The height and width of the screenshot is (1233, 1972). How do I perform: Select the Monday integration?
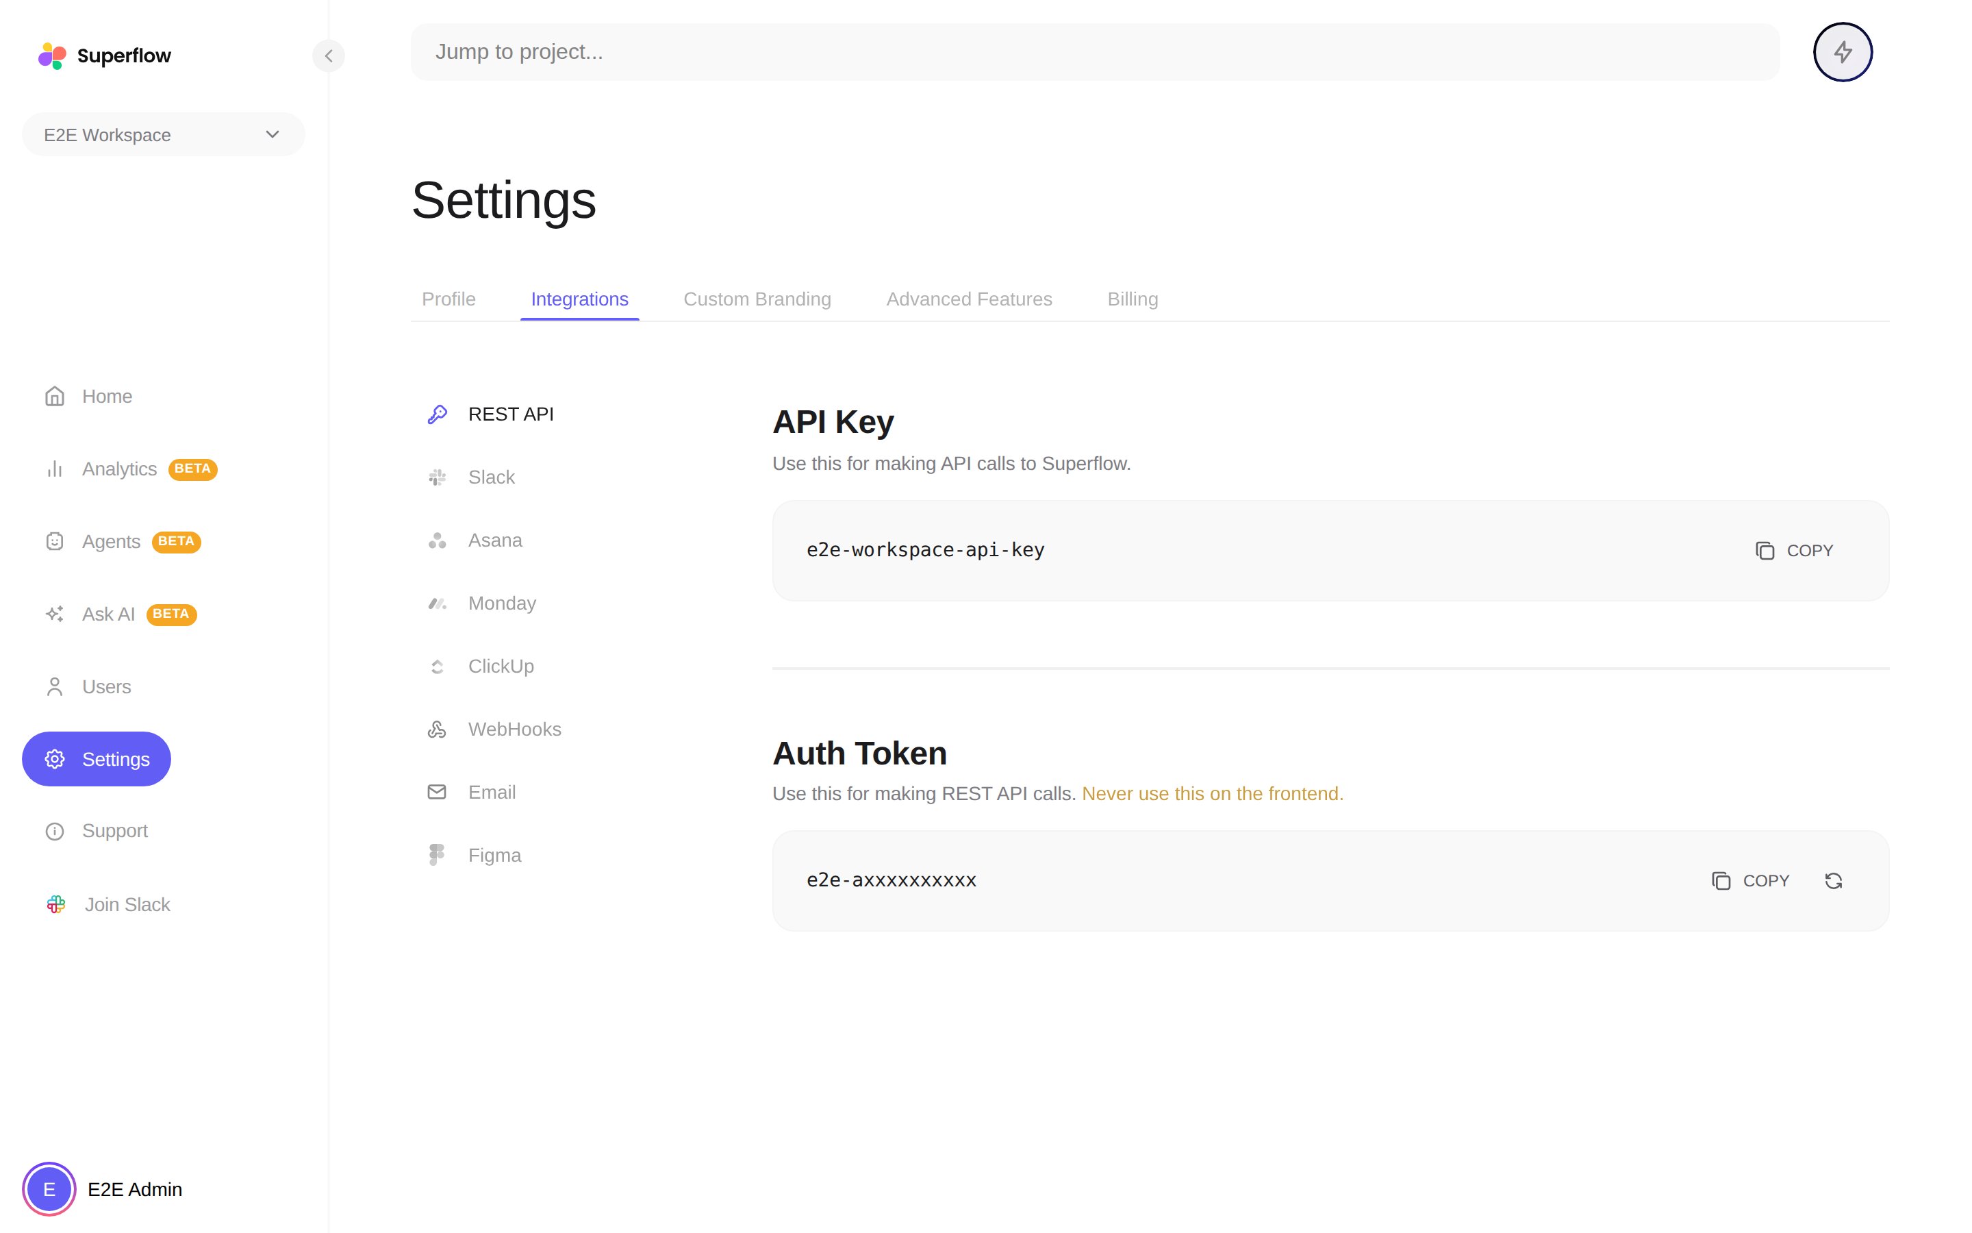click(x=483, y=603)
